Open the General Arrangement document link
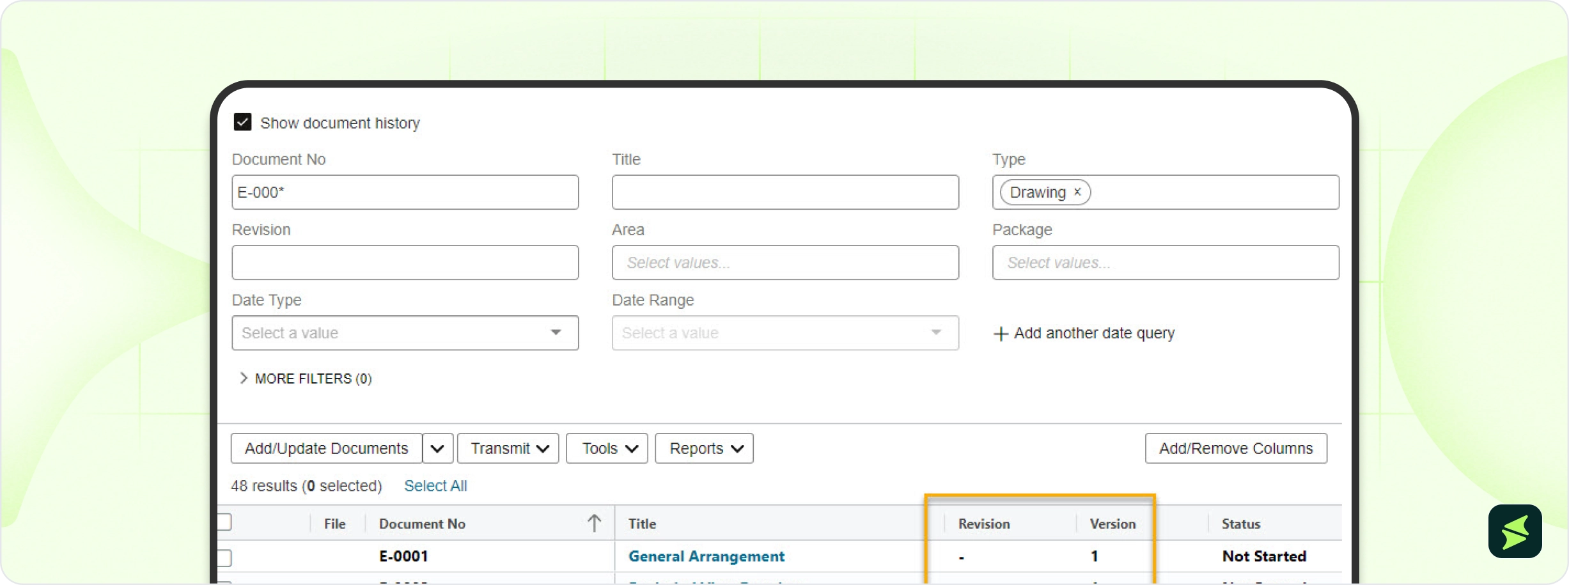 coord(706,556)
